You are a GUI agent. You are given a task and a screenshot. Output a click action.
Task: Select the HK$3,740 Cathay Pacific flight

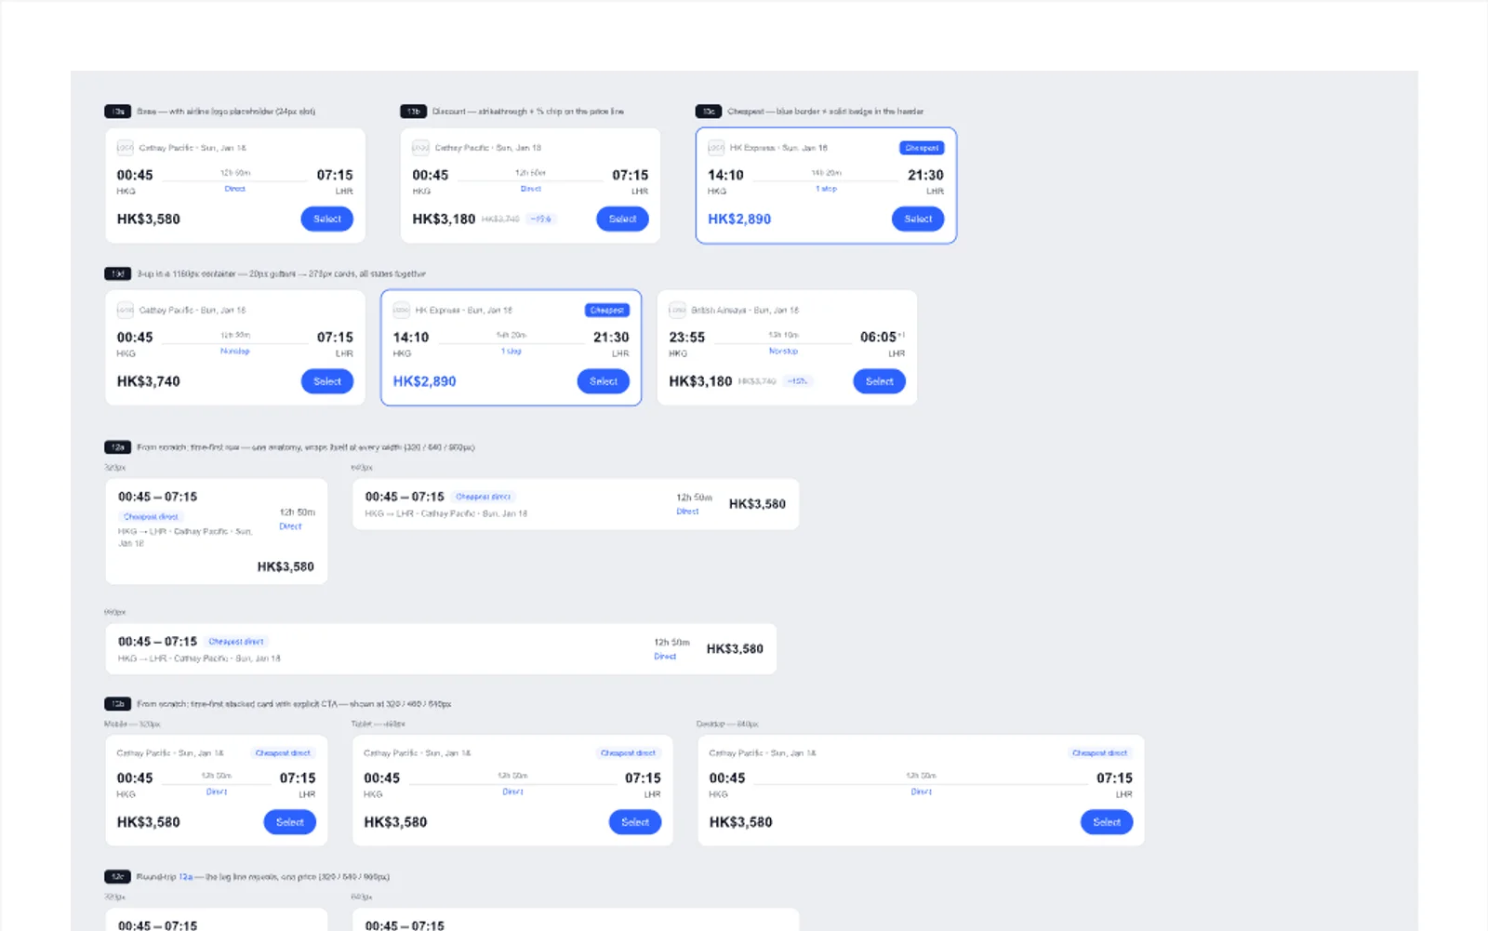pos(327,381)
